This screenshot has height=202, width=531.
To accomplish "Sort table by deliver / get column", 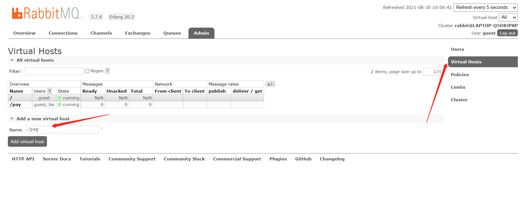I will [247, 91].
